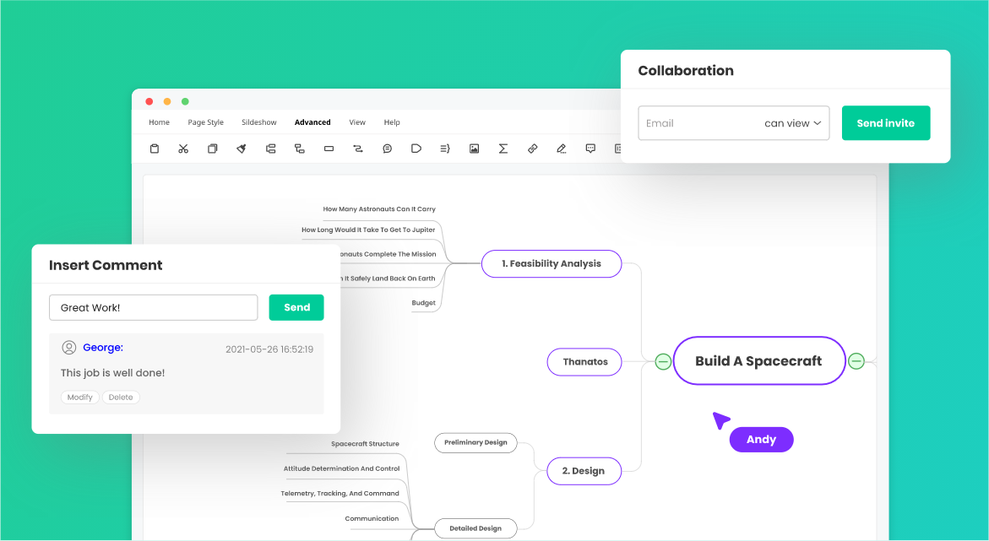The width and height of the screenshot is (989, 541).
Task: Click the George username link
Action: 103,348
